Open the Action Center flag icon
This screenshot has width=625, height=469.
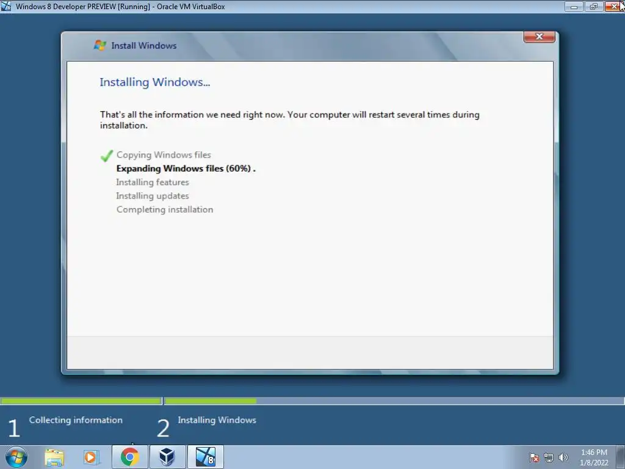point(533,457)
